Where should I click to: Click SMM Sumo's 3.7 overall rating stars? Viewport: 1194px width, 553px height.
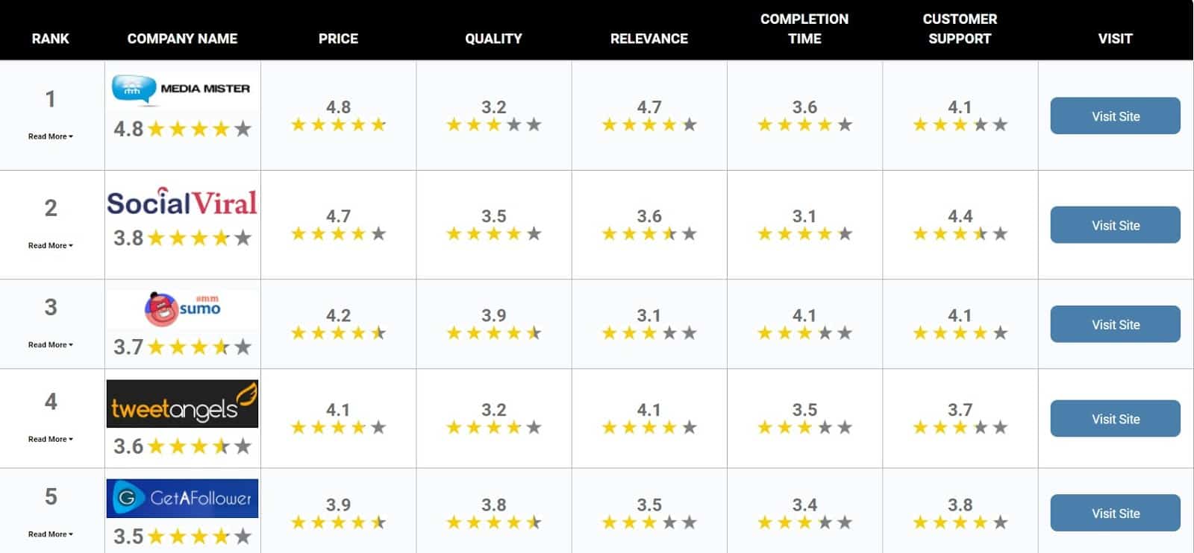[x=199, y=347]
